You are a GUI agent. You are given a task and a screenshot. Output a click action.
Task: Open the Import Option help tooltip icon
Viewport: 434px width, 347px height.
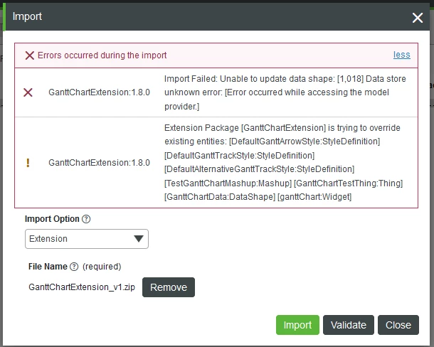(86, 219)
